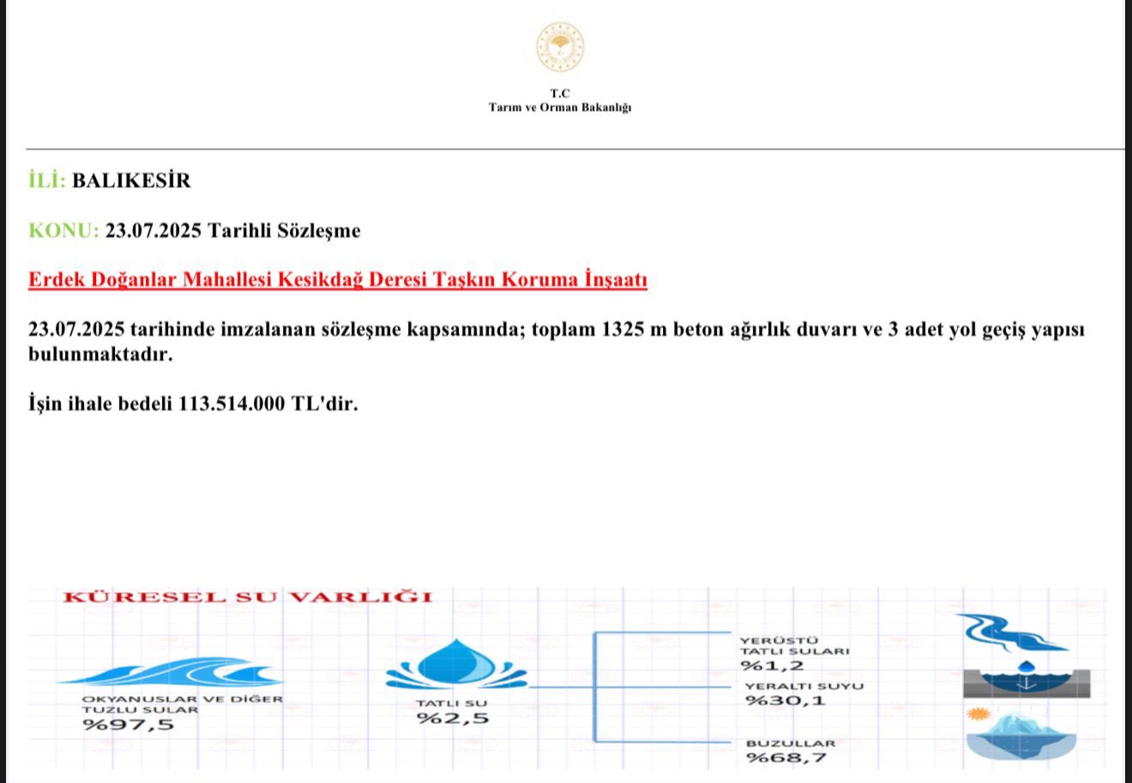Click the 'BALIKESİR' province name

click(x=131, y=181)
